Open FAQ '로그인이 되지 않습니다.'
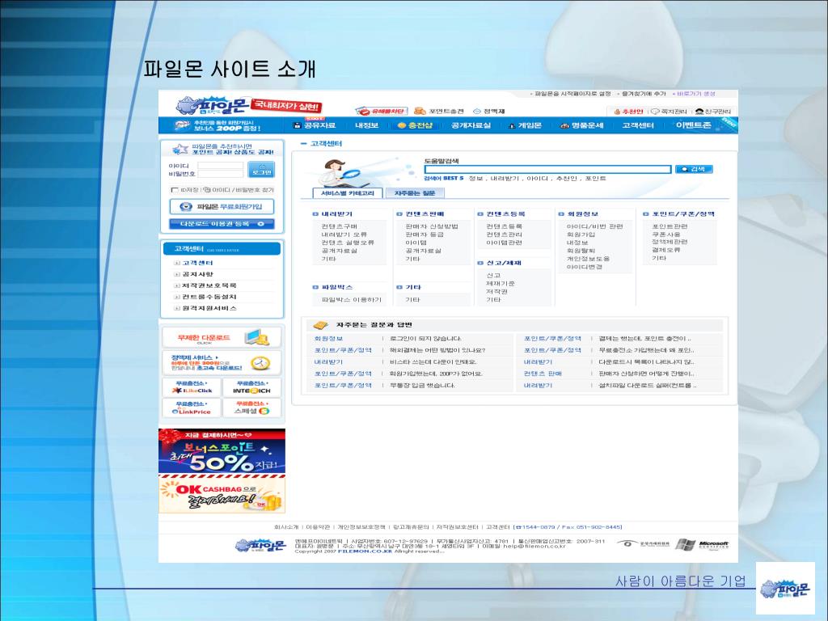Image resolution: width=828 pixels, height=621 pixels. click(x=425, y=339)
